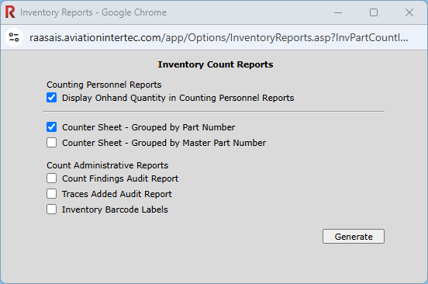
Task: Click the red R app icon in title bar
Action: (x=10, y=12)
